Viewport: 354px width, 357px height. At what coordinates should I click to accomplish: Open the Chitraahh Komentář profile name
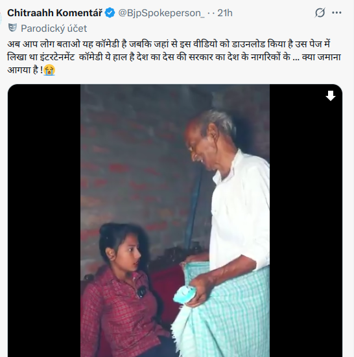[x=54, y=13]
